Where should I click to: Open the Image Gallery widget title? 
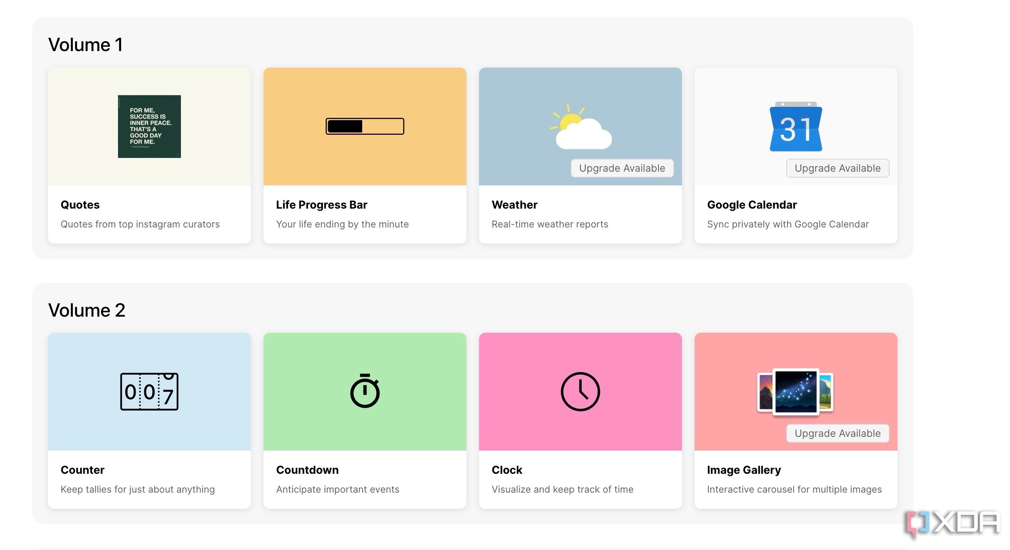tap(744, 470)
